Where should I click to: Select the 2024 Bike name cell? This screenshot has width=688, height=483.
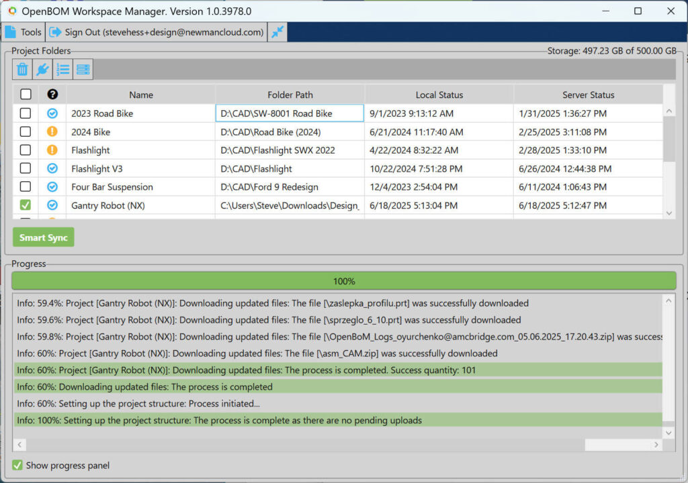point(141,132)
